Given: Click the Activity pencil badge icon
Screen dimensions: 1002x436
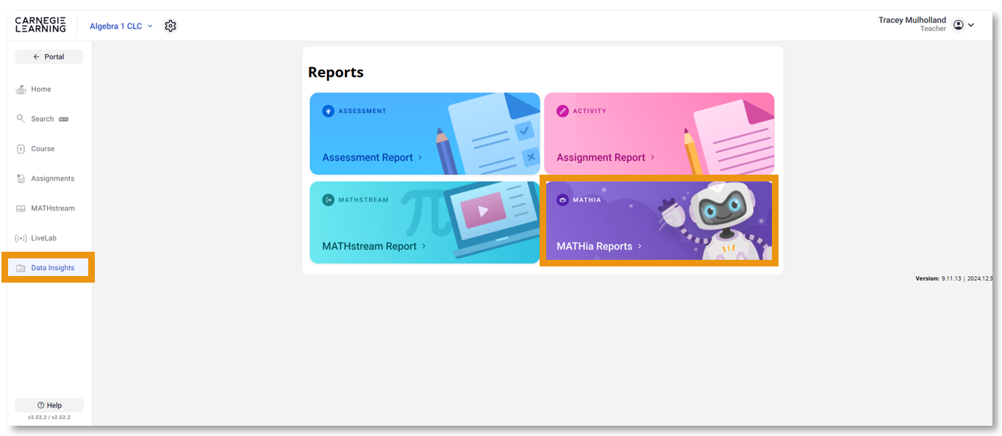Looking at the screenshot, I should pyautogui.click(x=562, y=111).
